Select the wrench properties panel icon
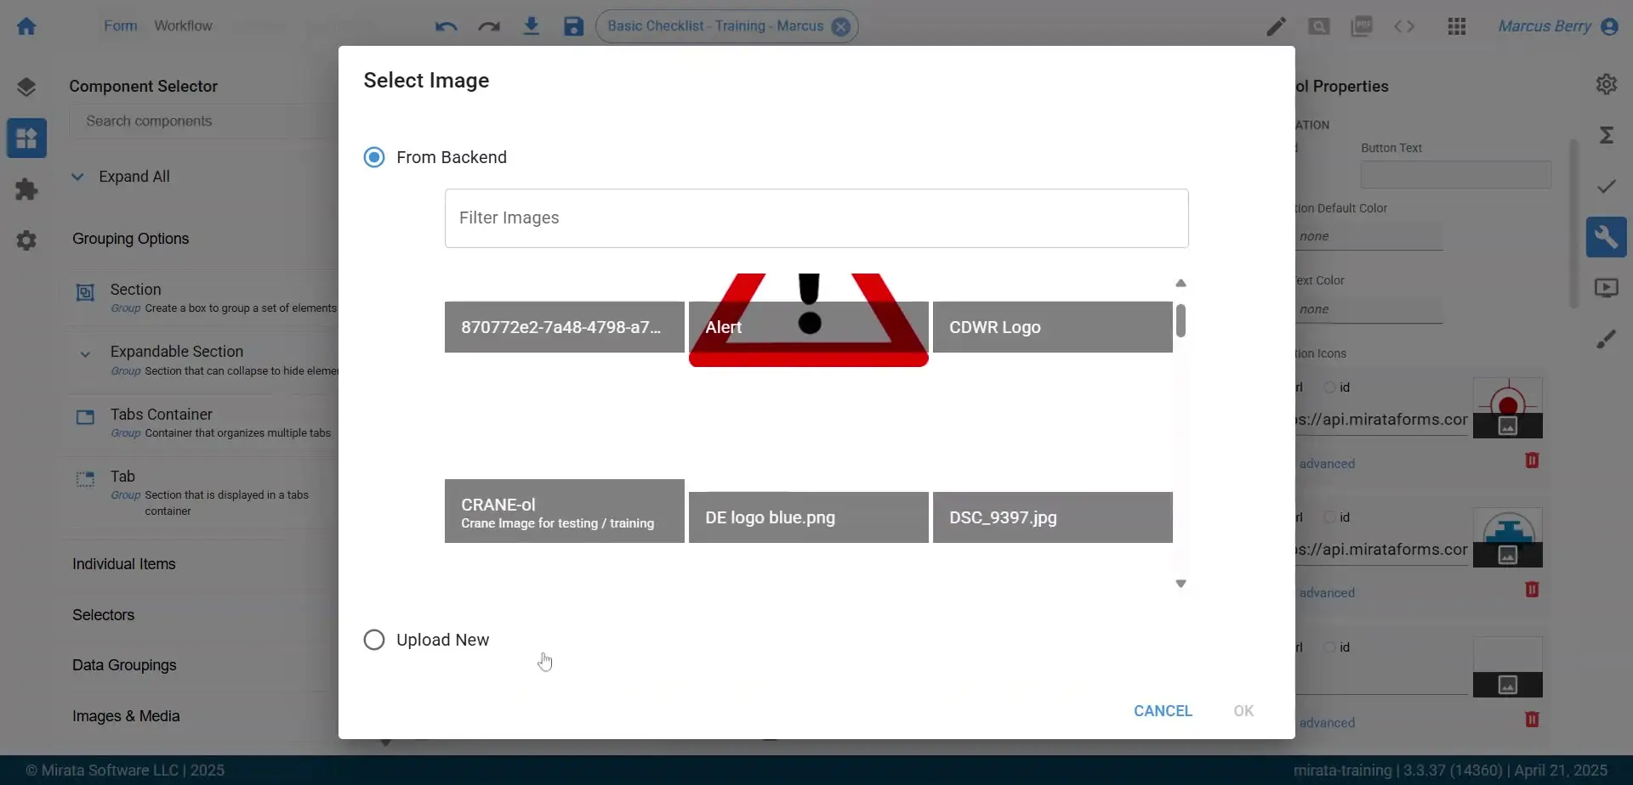Image resolution: width=1633 pixels, height=785 pixels. (x=1607, y=236)
